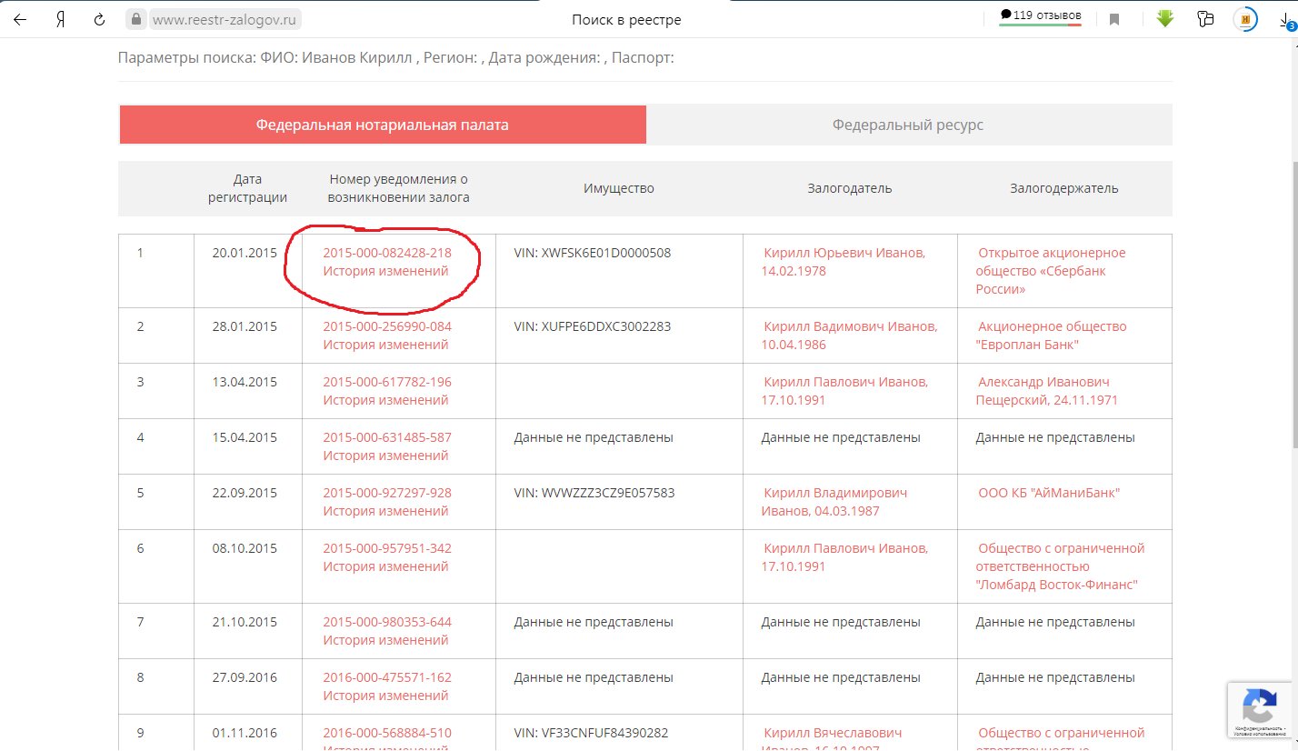1298x751 pixels.
Task: Select the Федеральная нотариальная палата tab
Action: 382,125
